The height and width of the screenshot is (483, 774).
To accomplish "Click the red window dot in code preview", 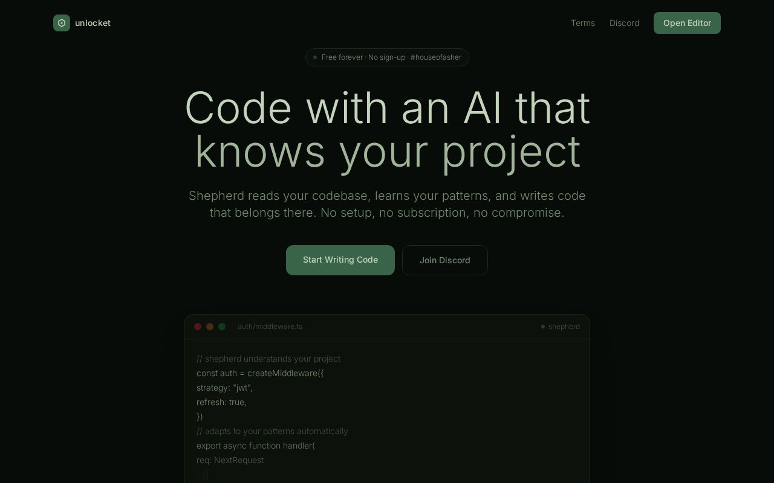I will [x=198, y=327].
